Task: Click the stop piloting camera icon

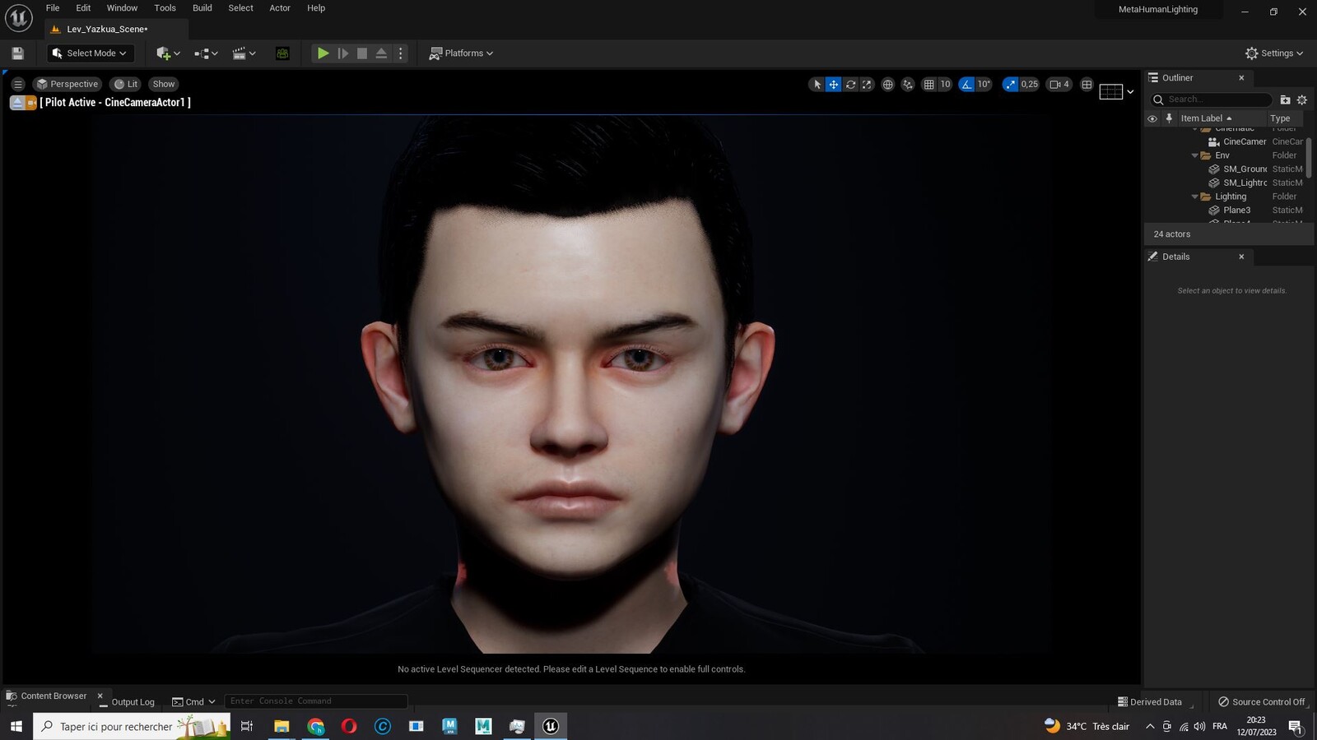Action: point(16,103)
